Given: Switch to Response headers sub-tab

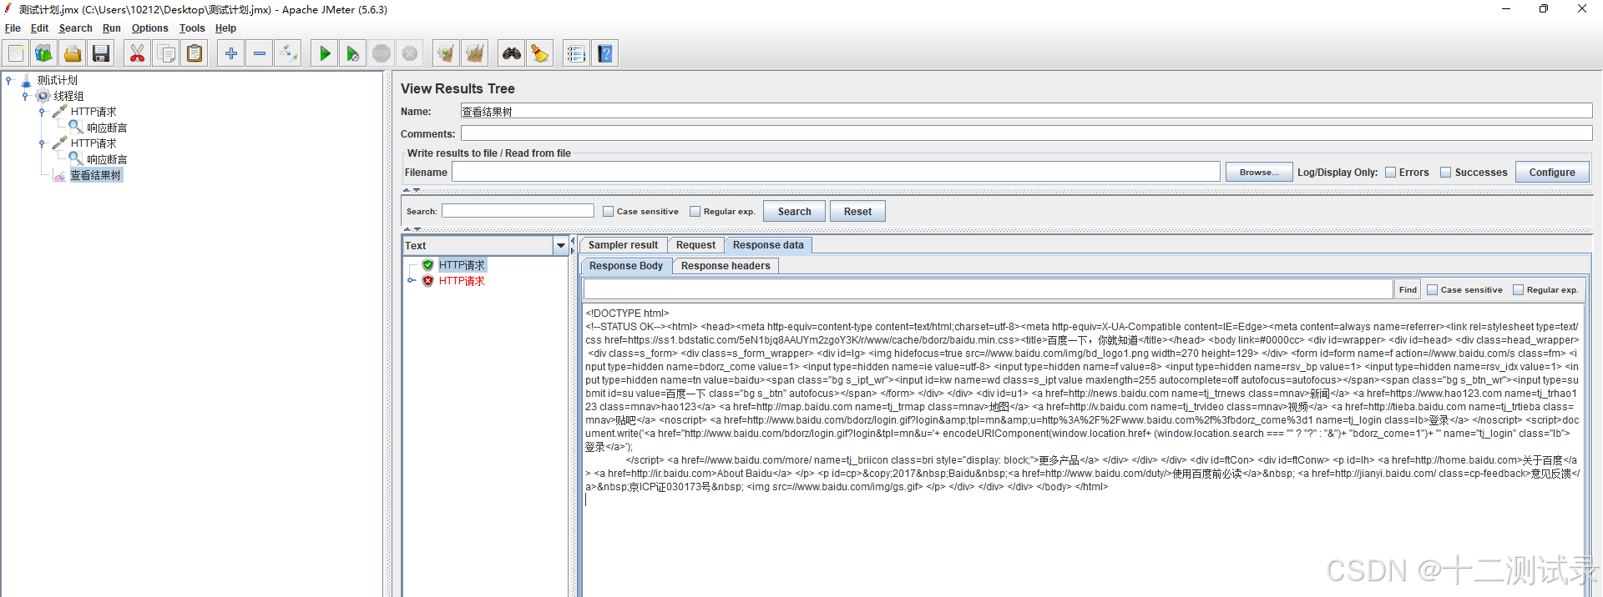Looking at the screenshot, I should coord(726,266).
